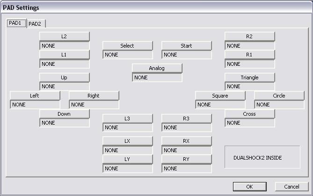313x196 pixels.
Task: Click the NONE field under R1
Action: pyautogui.click(x=249, y=64)
